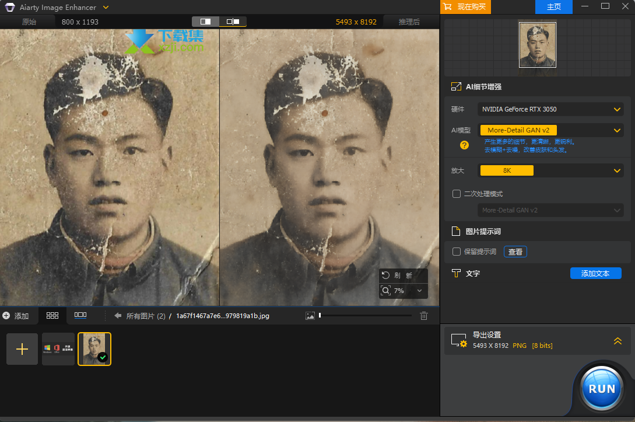Screen dimensions: 635x422
Task: Click the 原始 label
Action: tap(29, 22)
